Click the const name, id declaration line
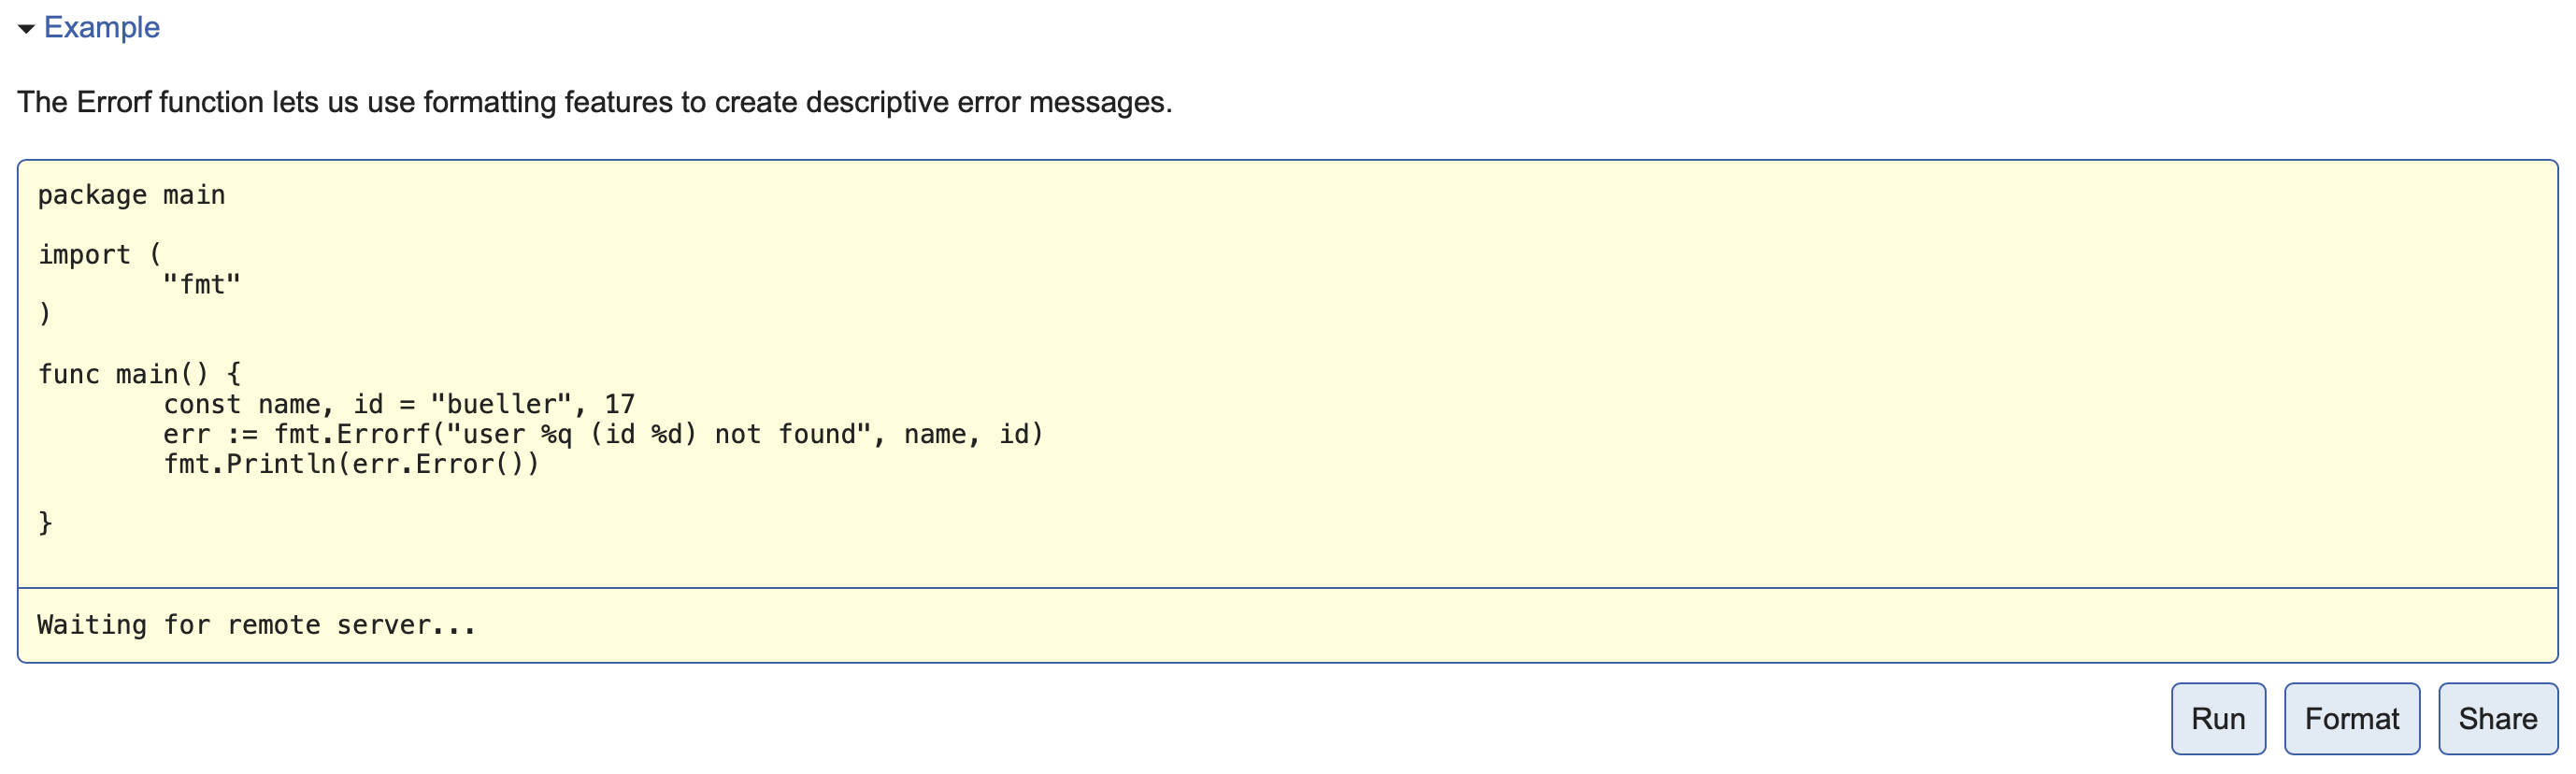2576x774 pixels. point(399,404)
